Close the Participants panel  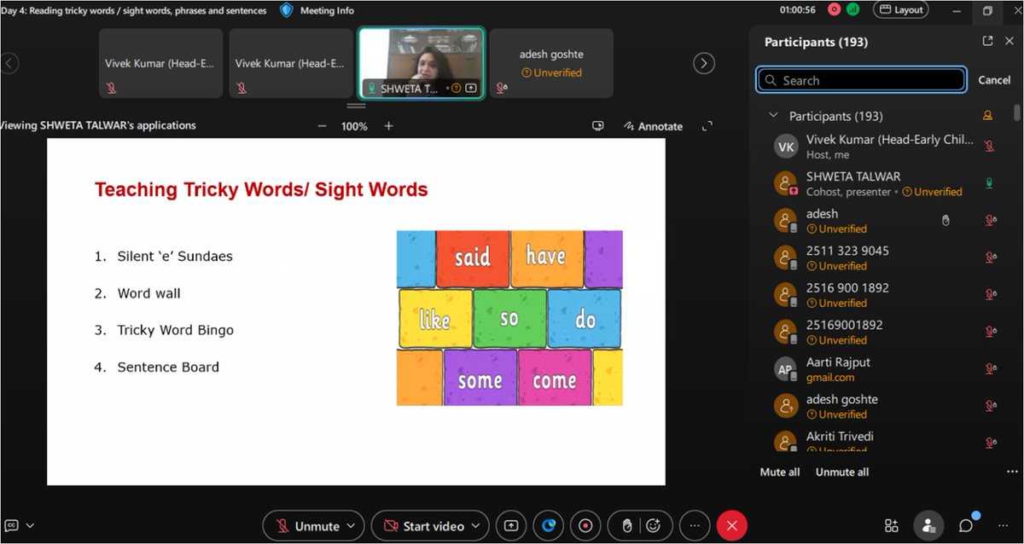tap(1010, 41)
